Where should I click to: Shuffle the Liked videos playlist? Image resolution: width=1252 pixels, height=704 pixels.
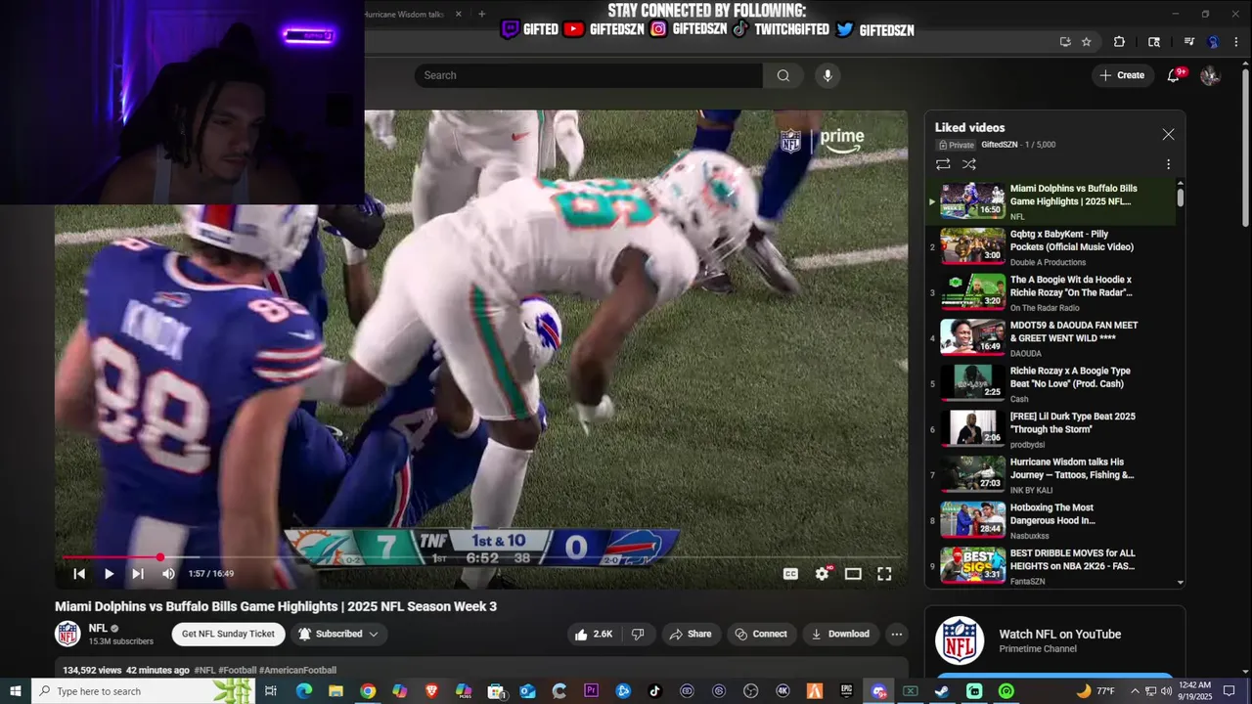coord(969,164)
